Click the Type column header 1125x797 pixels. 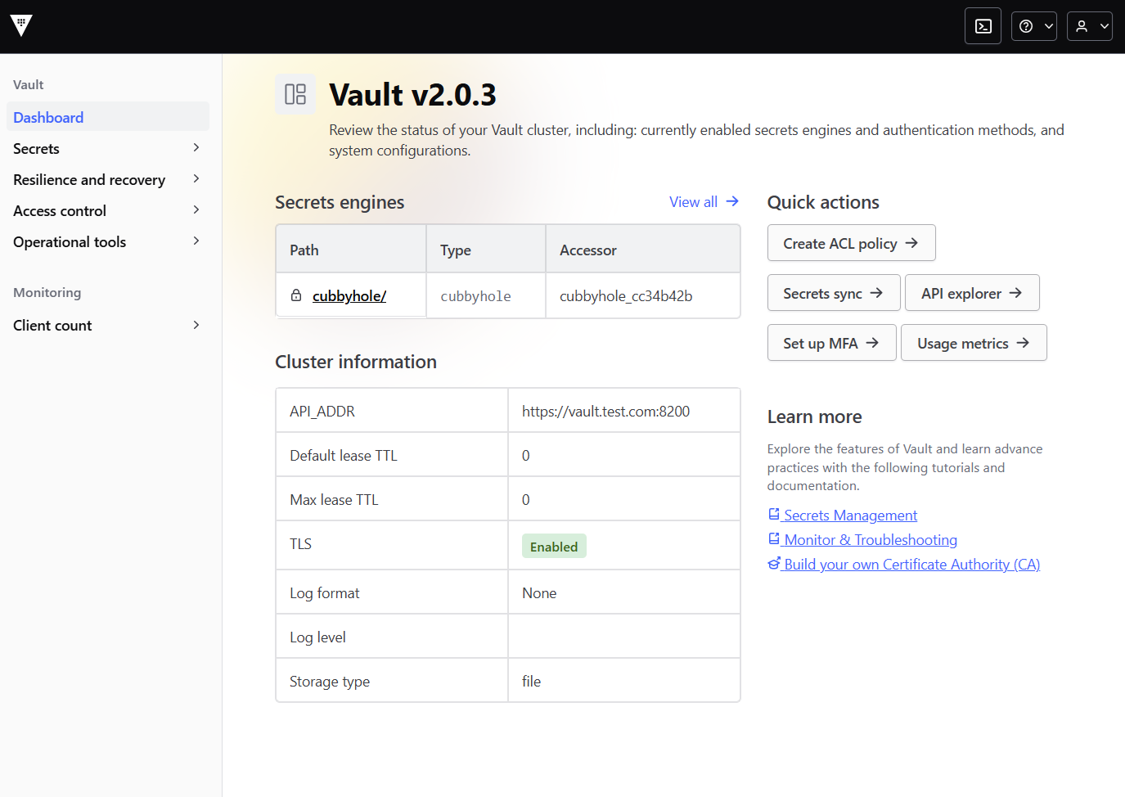pyautogui.click(x=486, y=249)
